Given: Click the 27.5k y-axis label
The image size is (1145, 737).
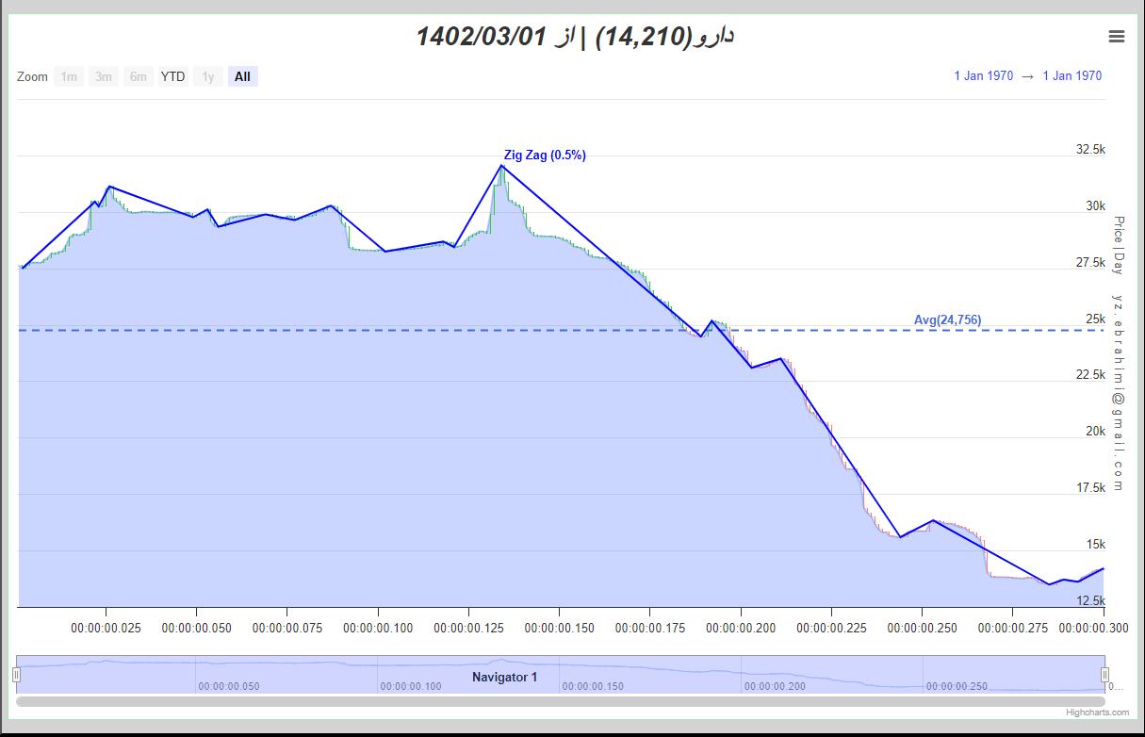Looking at the screenshot, I should tap(1090, 262).
